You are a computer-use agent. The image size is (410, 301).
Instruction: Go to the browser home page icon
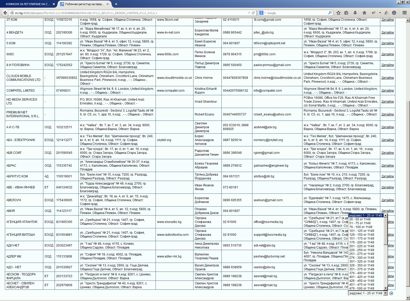point(364,13)
